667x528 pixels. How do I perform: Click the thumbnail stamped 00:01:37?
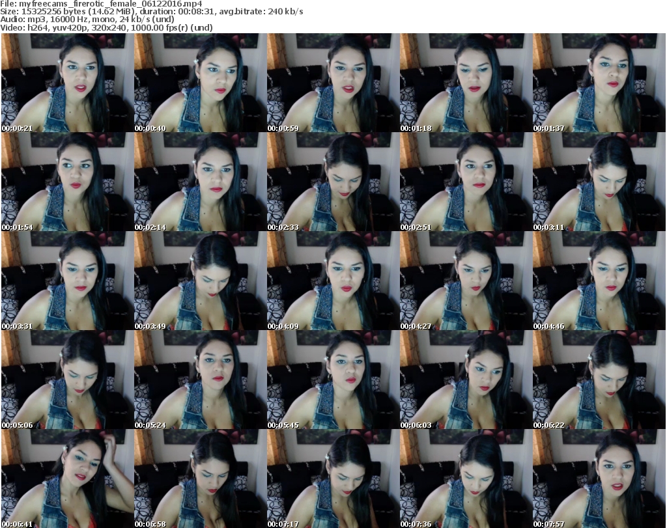[x=599, y=83]
